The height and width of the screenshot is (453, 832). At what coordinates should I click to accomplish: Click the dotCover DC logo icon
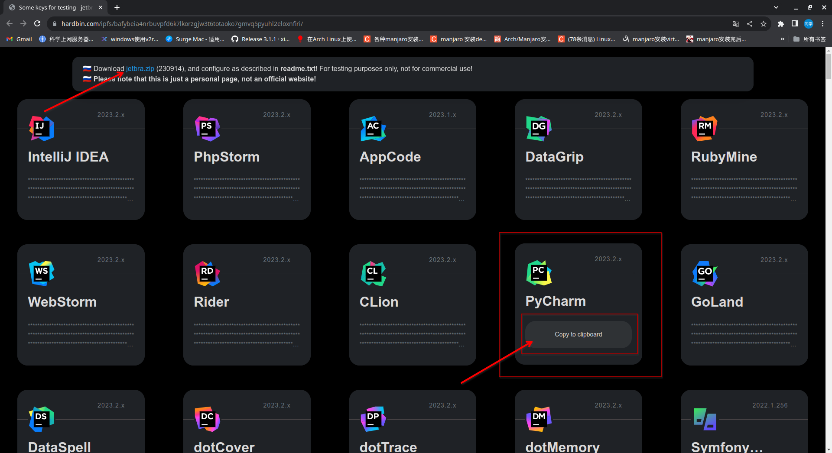[x=208, y=419]
